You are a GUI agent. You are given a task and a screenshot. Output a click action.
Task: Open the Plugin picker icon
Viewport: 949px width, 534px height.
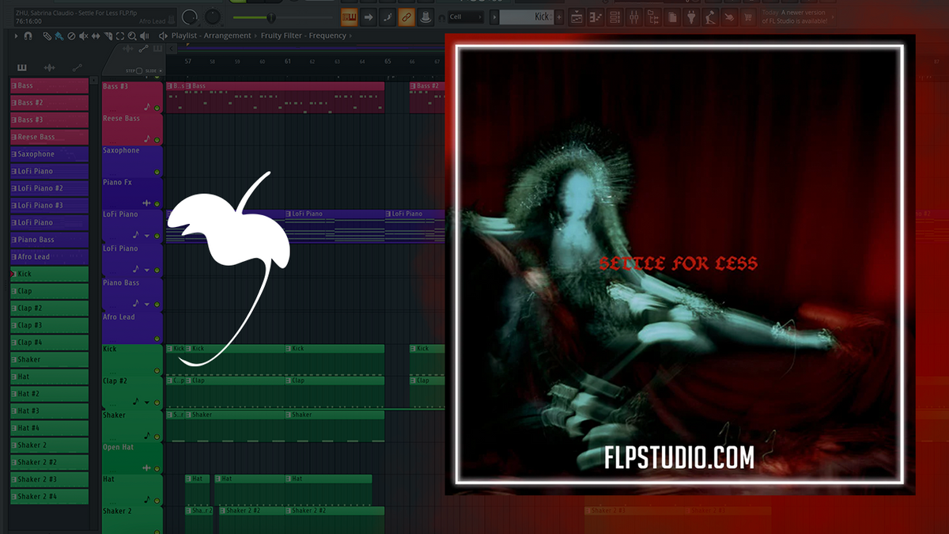pos(690,16)
